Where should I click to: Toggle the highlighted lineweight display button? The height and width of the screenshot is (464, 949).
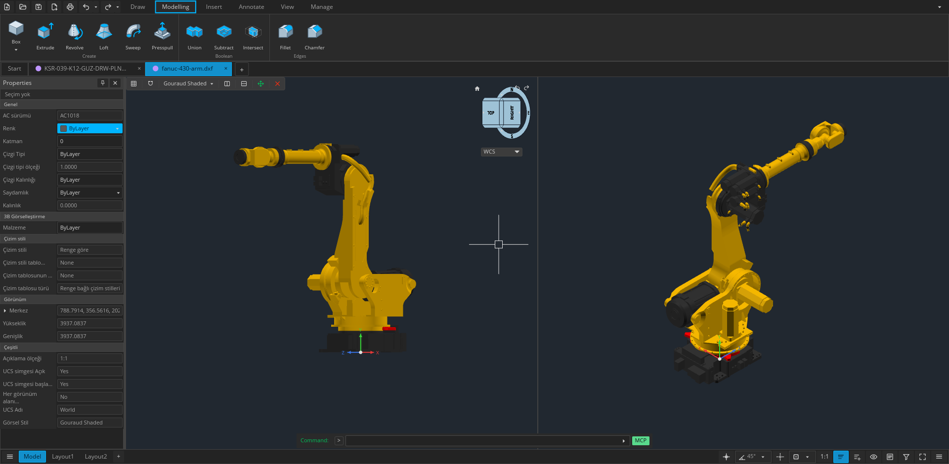tap(840, 457)
